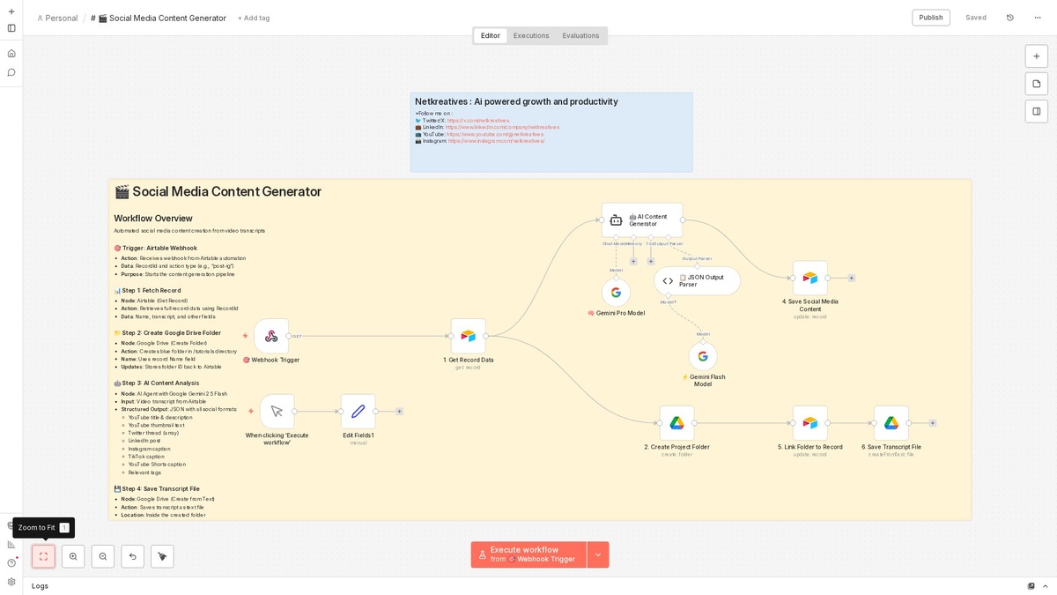Add a node using the canvas plus button
1057x595 pixels.
click(1037, 56)
